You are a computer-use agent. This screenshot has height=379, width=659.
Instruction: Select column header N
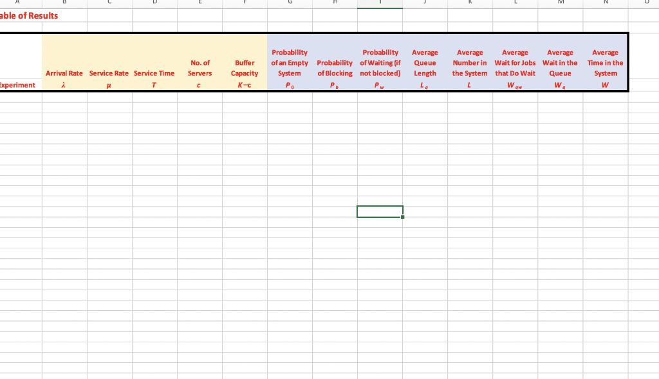(606, 3)
